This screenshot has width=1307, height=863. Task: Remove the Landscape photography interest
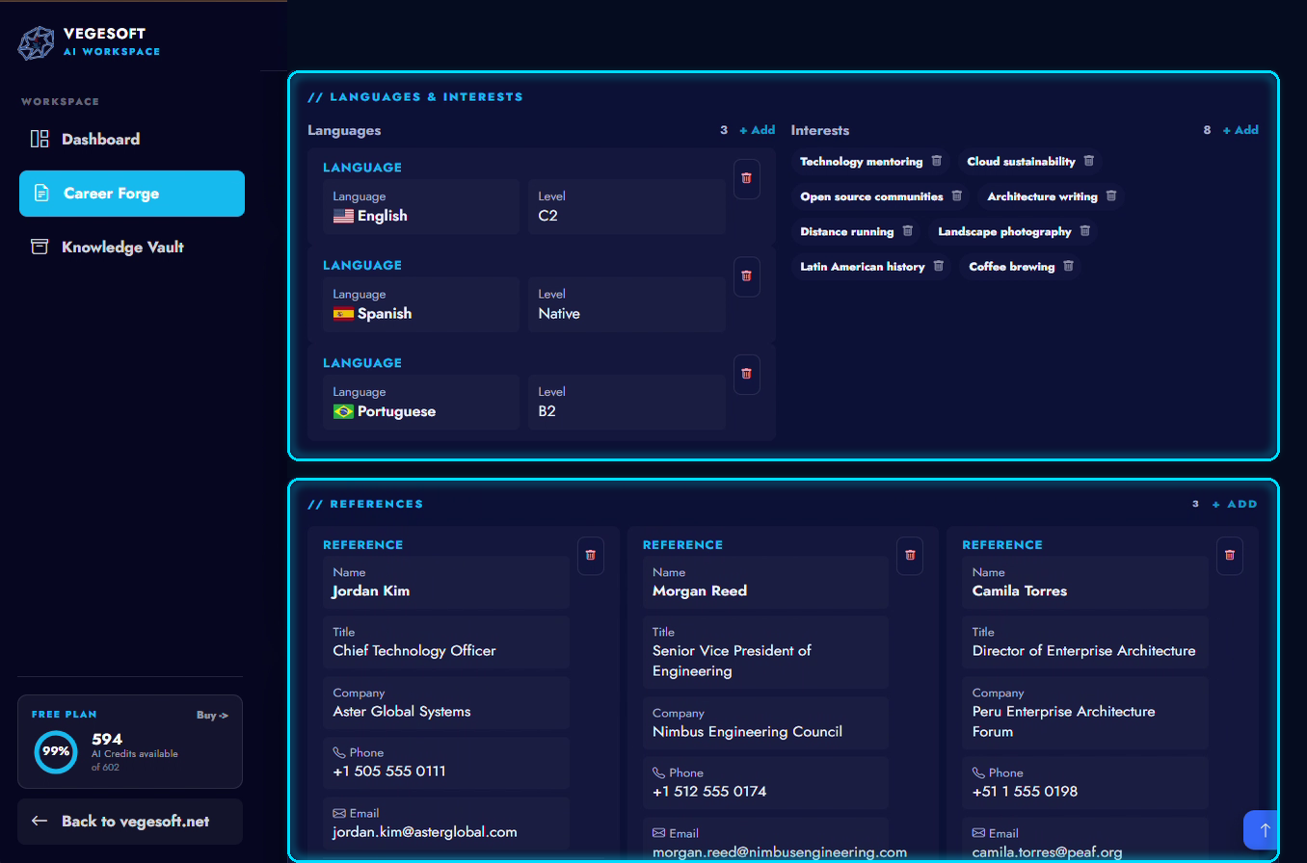(x=1084, y=231)
